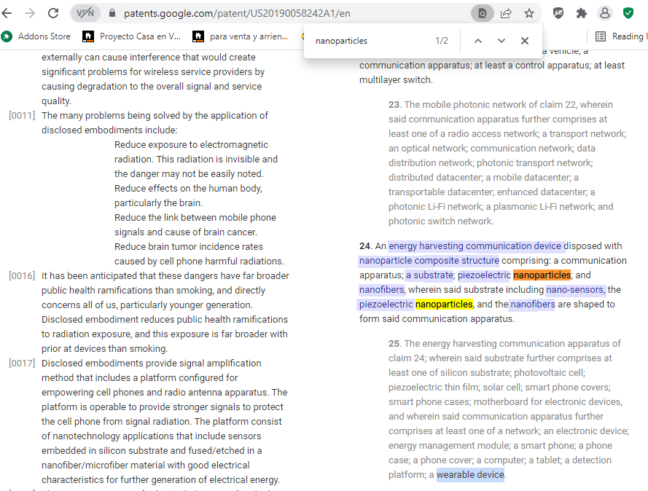Open the Reading list

point(620,36)
